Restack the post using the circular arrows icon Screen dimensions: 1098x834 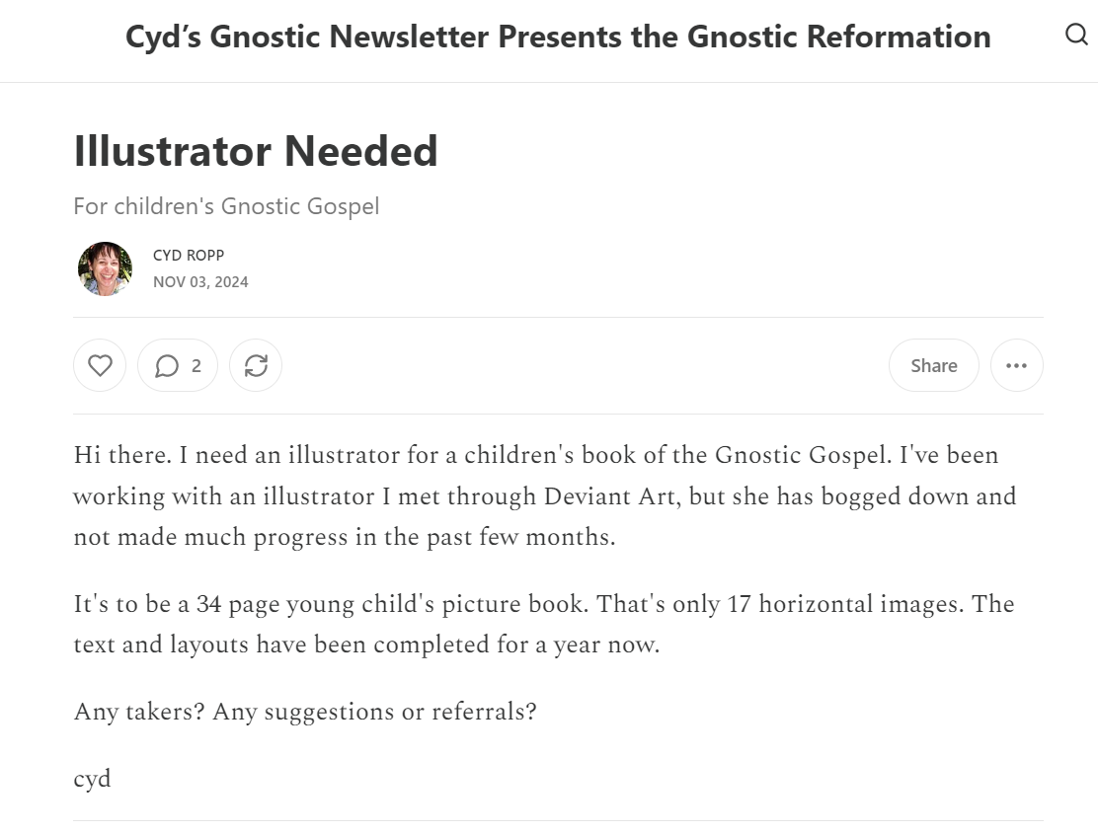click(256, 365)
